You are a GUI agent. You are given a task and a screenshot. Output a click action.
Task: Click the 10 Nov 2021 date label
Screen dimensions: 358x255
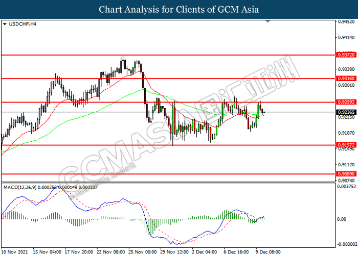coord(15,252)
